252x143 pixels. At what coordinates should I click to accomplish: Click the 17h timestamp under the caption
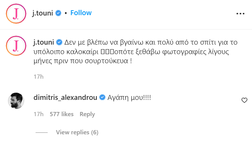point(39,77)
